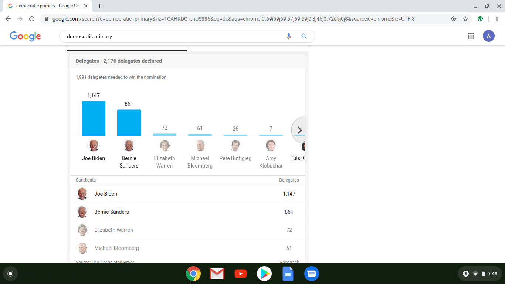Click the delegates declared heading

point(119,61)
